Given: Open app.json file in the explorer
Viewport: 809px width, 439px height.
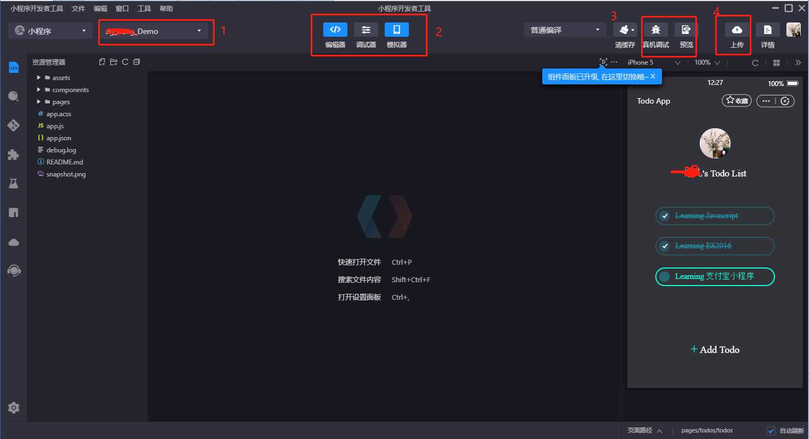Looking at the screenshot, I should coord(59,138).
